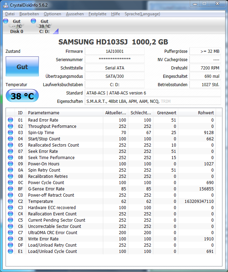Click the Eigenschaften features field
Viewport: 228px width, 272px height.
153,101
